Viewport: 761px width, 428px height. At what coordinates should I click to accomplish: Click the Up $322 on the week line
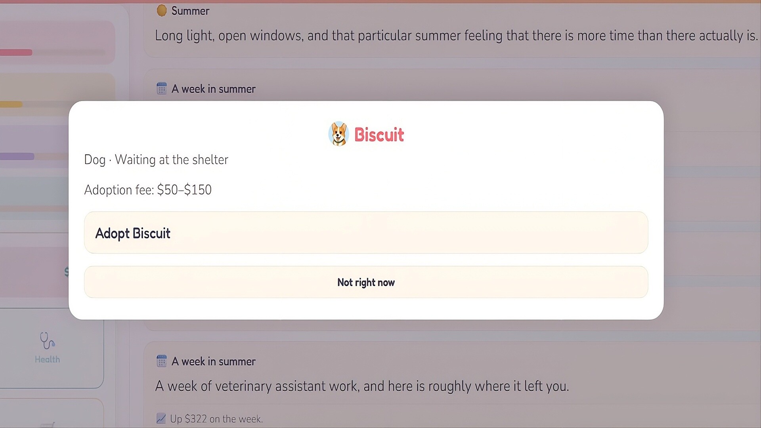point(216,419)
